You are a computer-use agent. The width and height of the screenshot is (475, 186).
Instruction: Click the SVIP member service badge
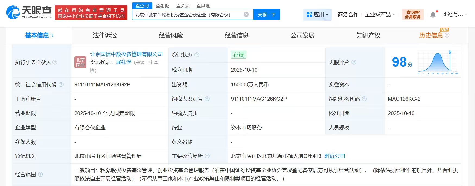tap(413, 15)
